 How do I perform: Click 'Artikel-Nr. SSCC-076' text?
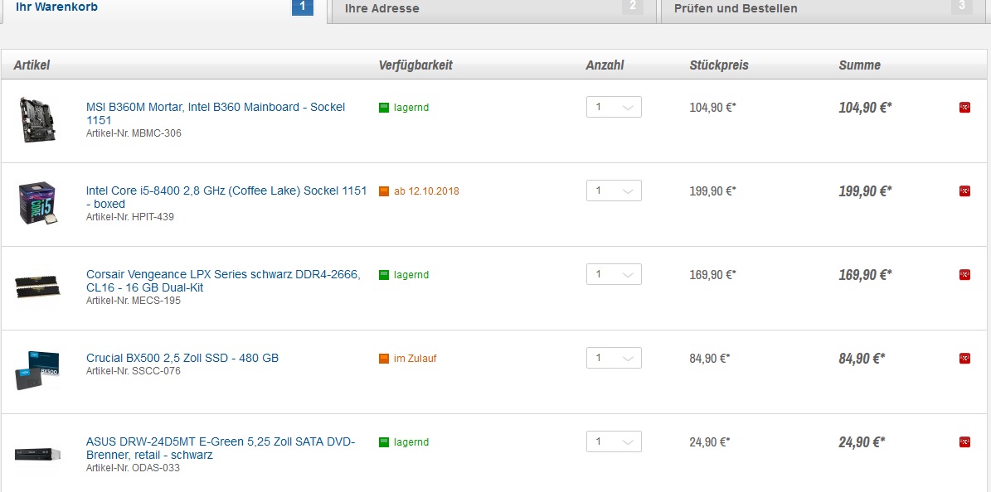[x=134, y=371]
